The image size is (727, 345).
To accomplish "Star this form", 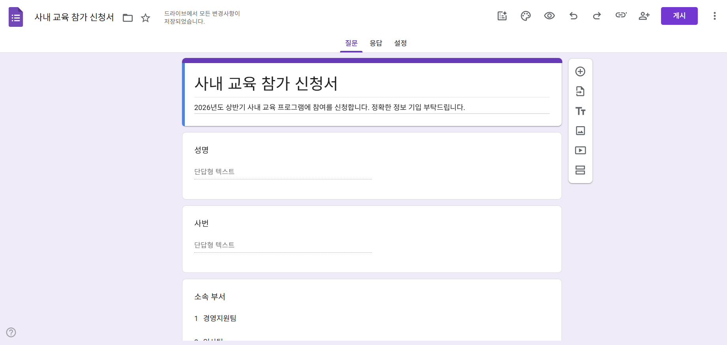I will pyautogui.click(x=146, y=18).
